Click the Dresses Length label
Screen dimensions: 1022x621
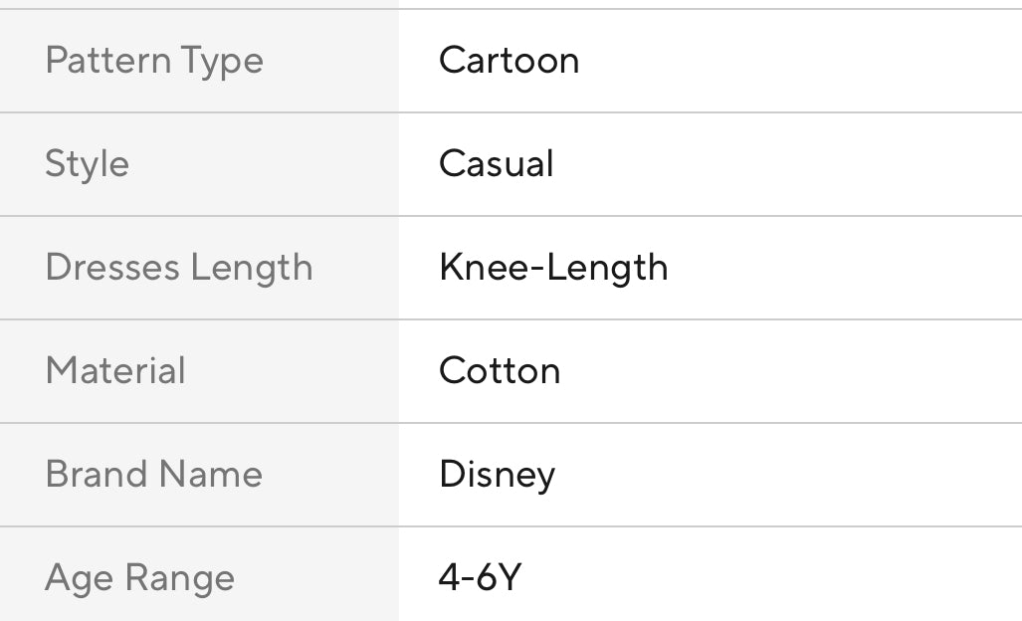[x=179, y=268]
